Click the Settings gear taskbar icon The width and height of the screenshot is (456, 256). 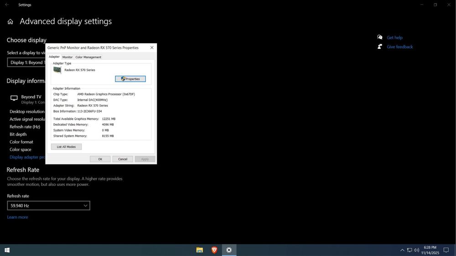click(x=229, y=250)
